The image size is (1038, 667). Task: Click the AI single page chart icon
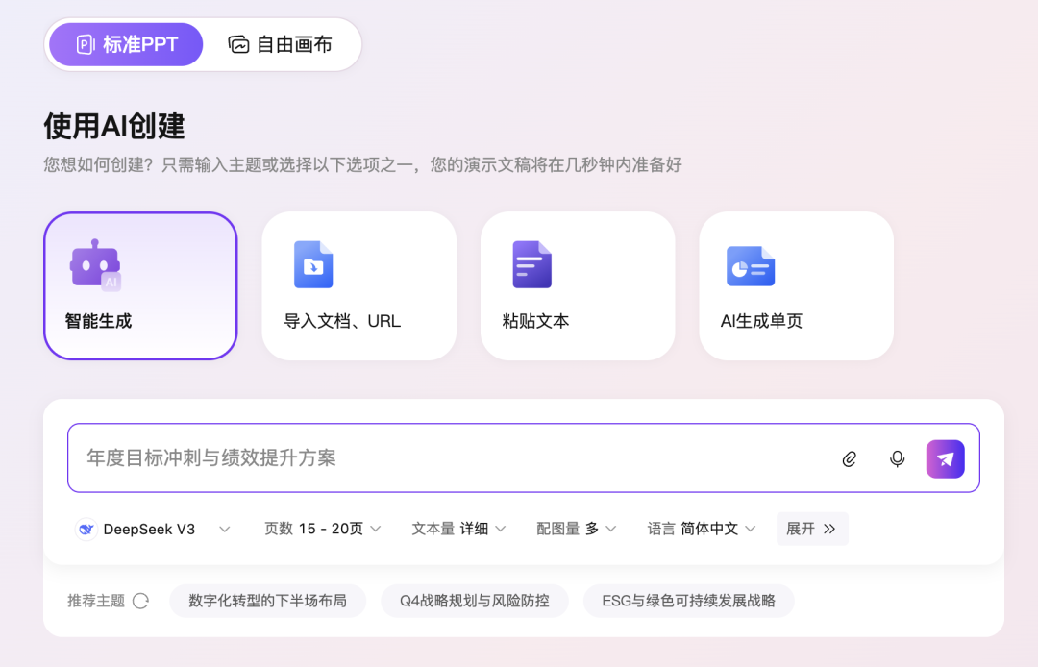[x=751, y=266]
